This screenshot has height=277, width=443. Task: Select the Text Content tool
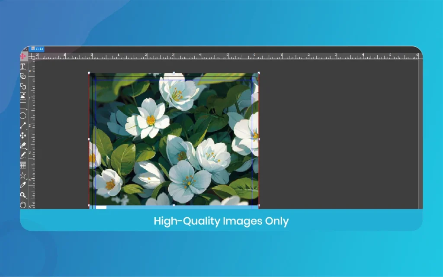coord(23,66)
